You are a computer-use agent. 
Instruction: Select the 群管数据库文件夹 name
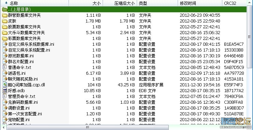(x=24, y=15)
